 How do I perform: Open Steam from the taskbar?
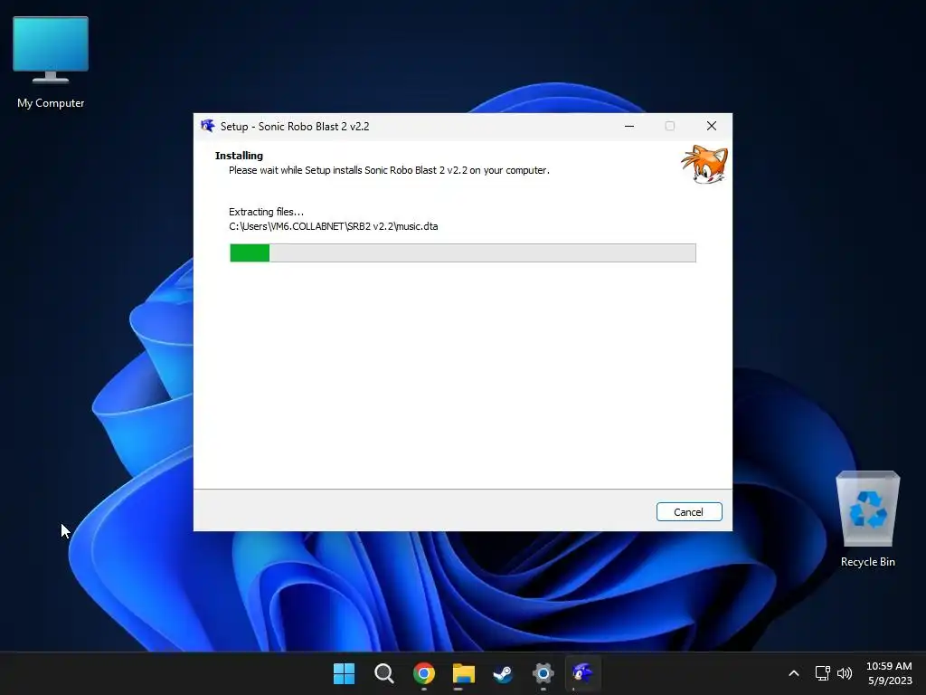pos(503,673)
